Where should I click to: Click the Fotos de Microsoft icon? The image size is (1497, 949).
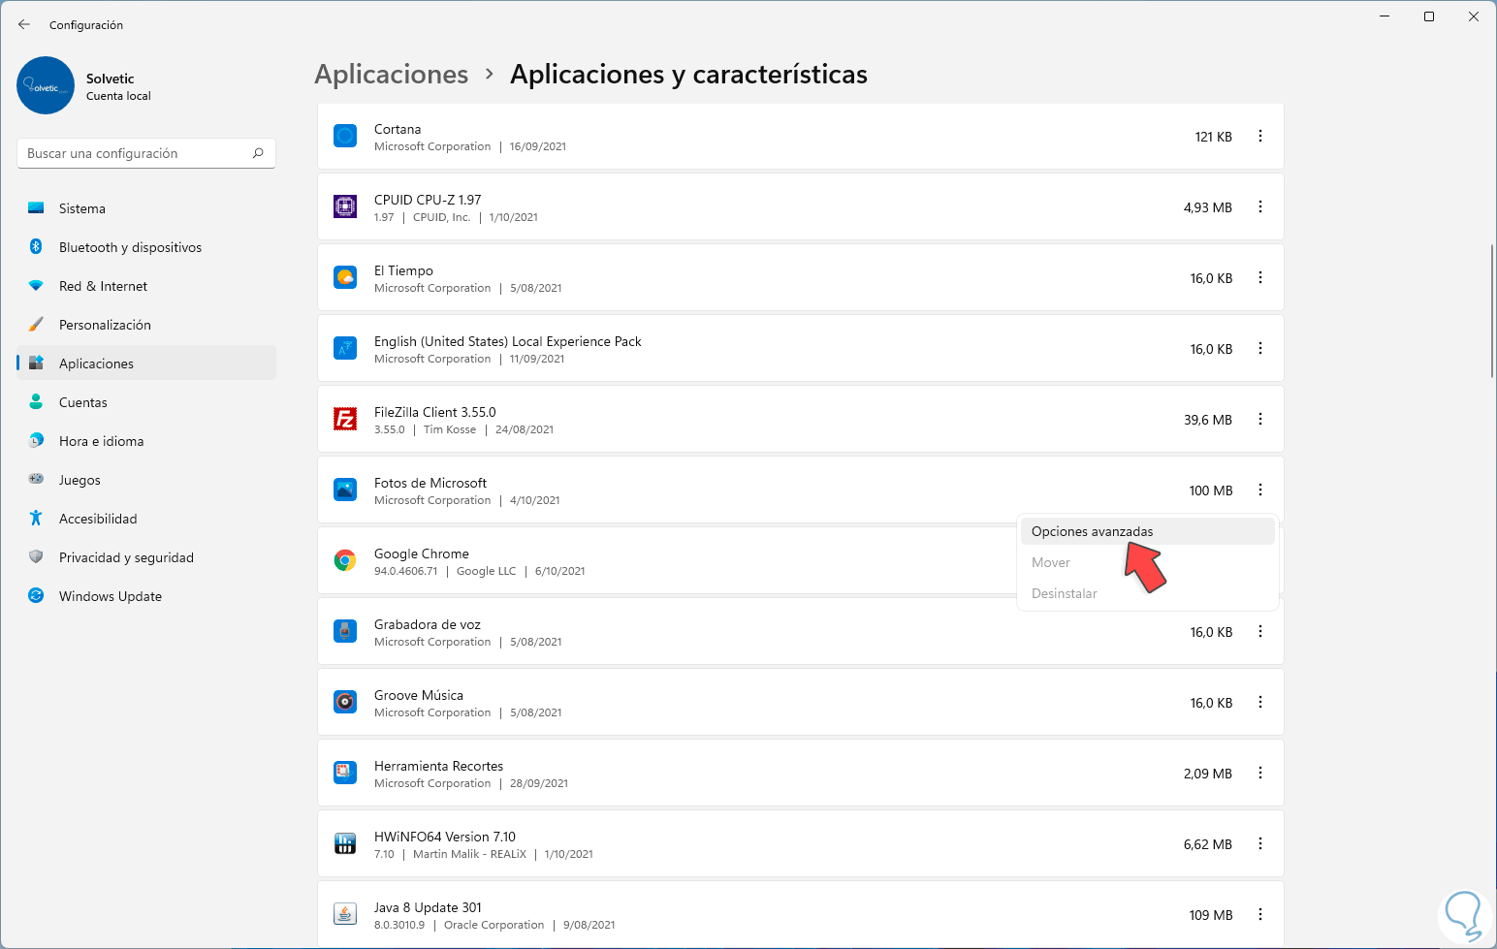345,490
